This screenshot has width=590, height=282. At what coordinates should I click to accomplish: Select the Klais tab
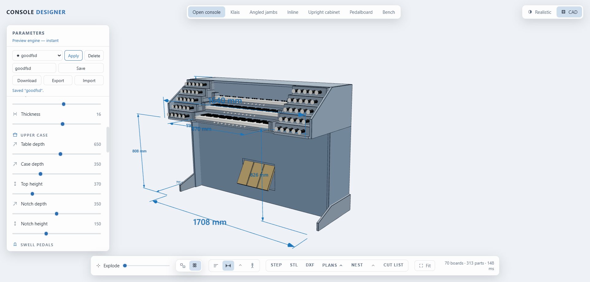(235, 12)
